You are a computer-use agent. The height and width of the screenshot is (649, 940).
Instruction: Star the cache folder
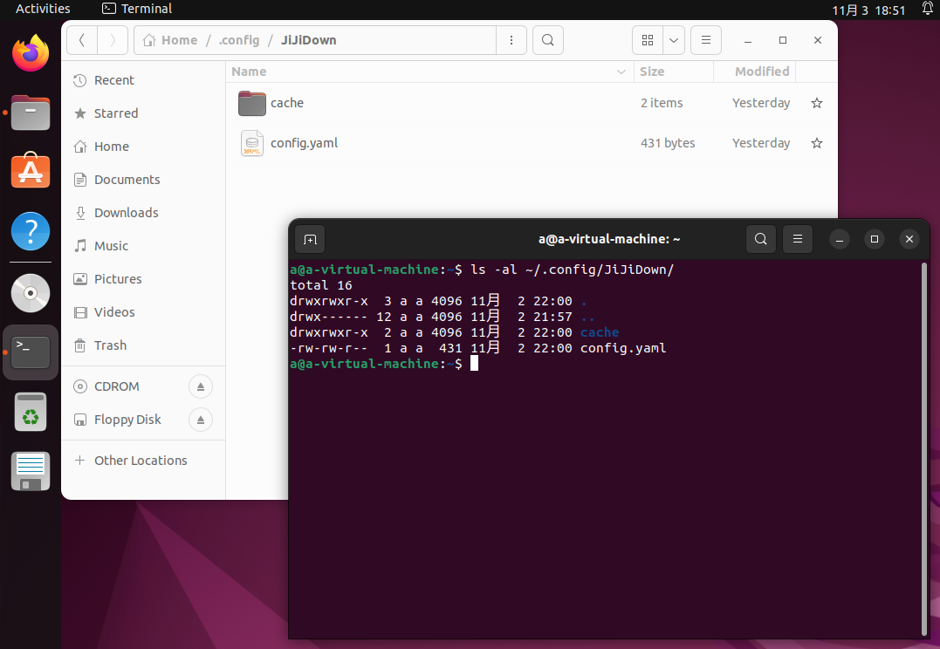(x=817, y=103)
